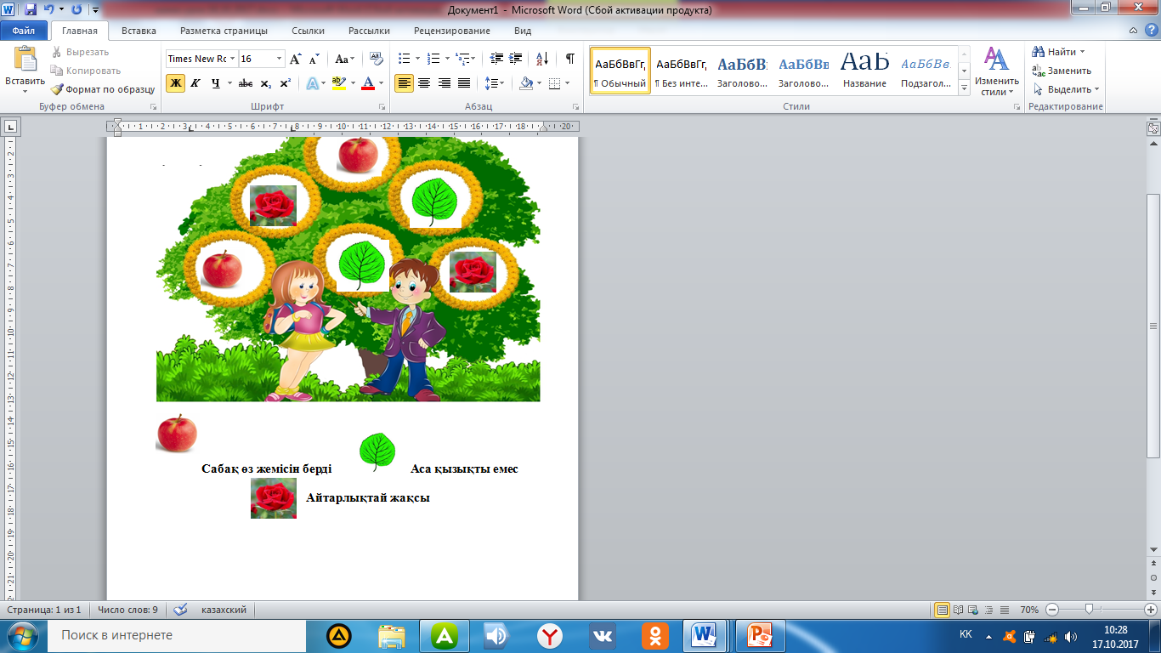Viewport: 1161px width, 653px height.
Task: Clear all formatting from text
Action: (375, 59)
